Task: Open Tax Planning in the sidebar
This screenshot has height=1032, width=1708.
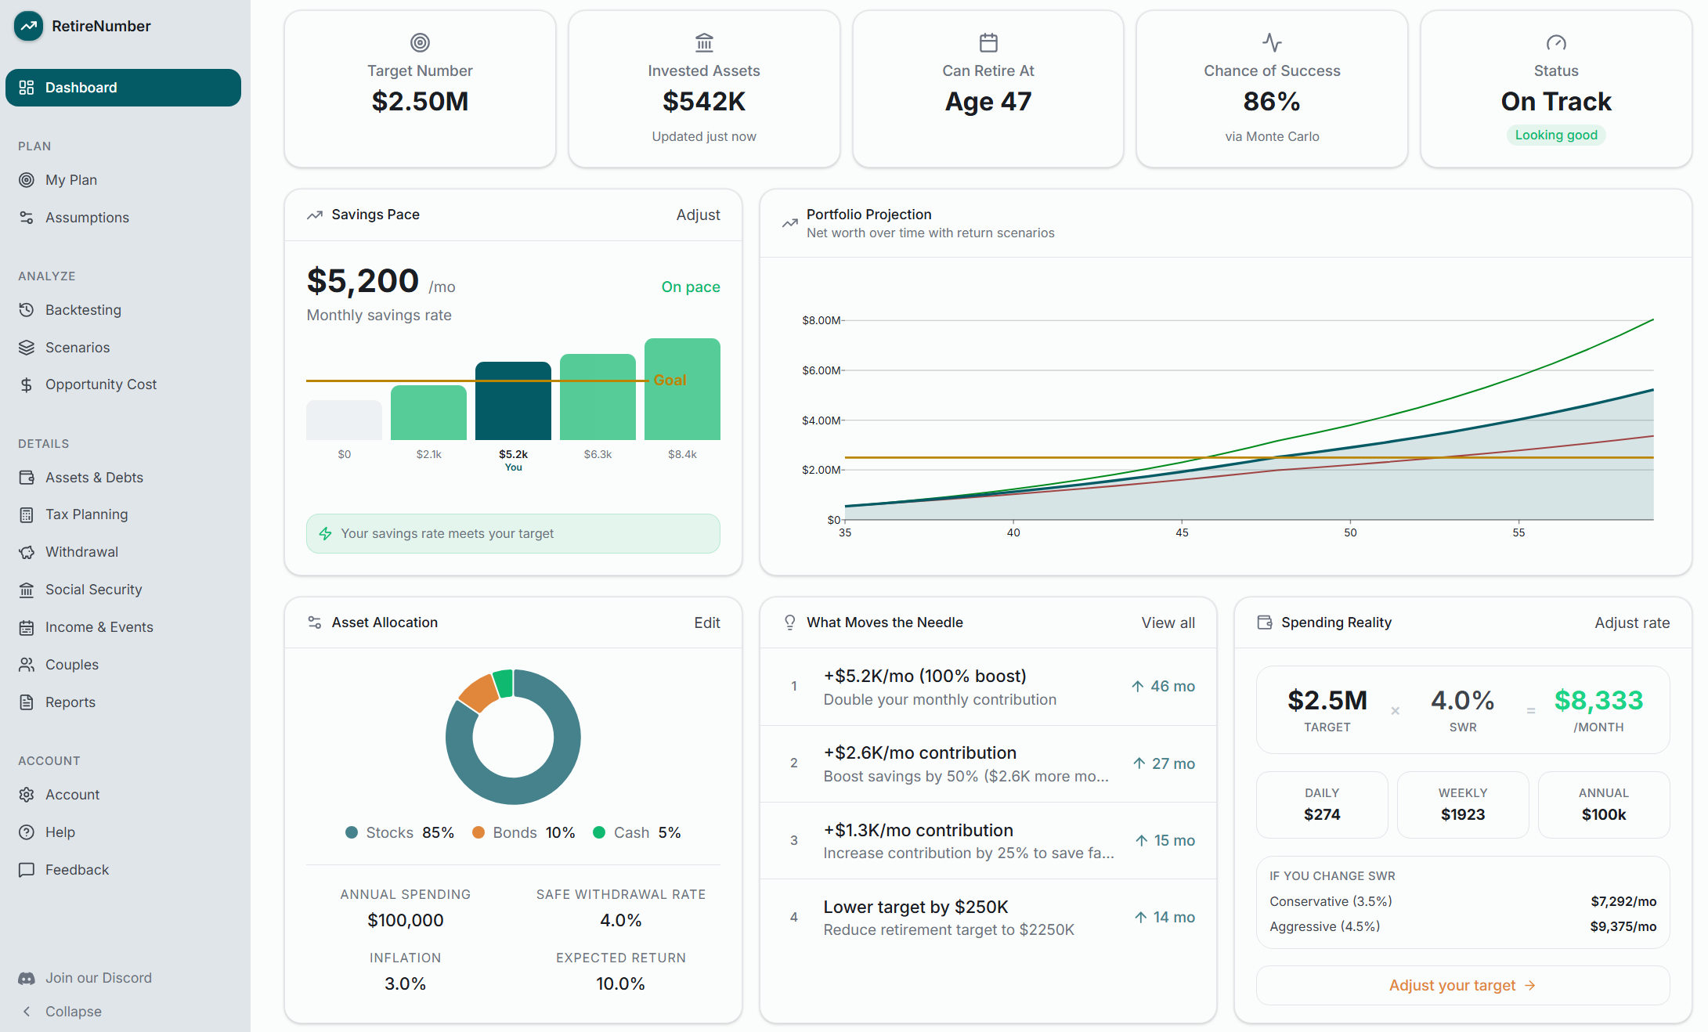Action: [123, 514]
